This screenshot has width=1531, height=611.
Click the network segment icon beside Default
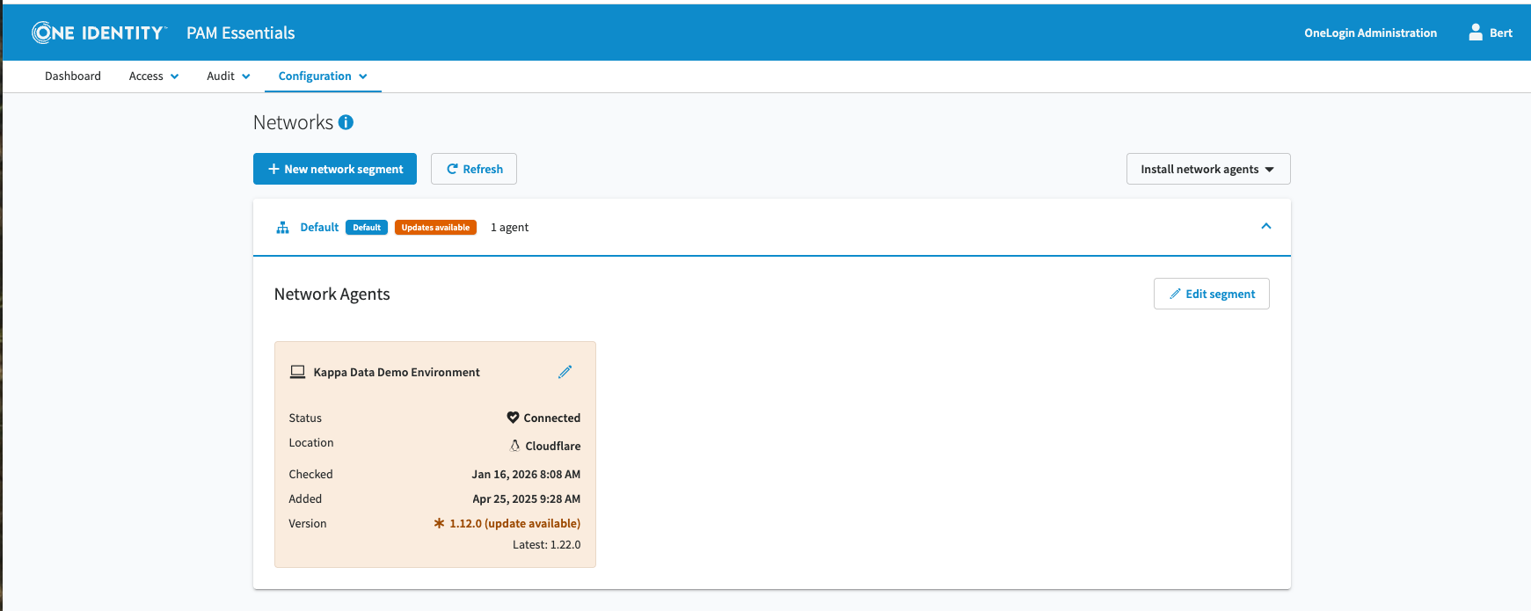pos(282,228)
